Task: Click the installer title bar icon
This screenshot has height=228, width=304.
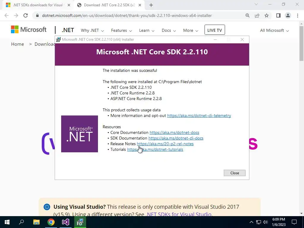Action: (x=58, y=39)
